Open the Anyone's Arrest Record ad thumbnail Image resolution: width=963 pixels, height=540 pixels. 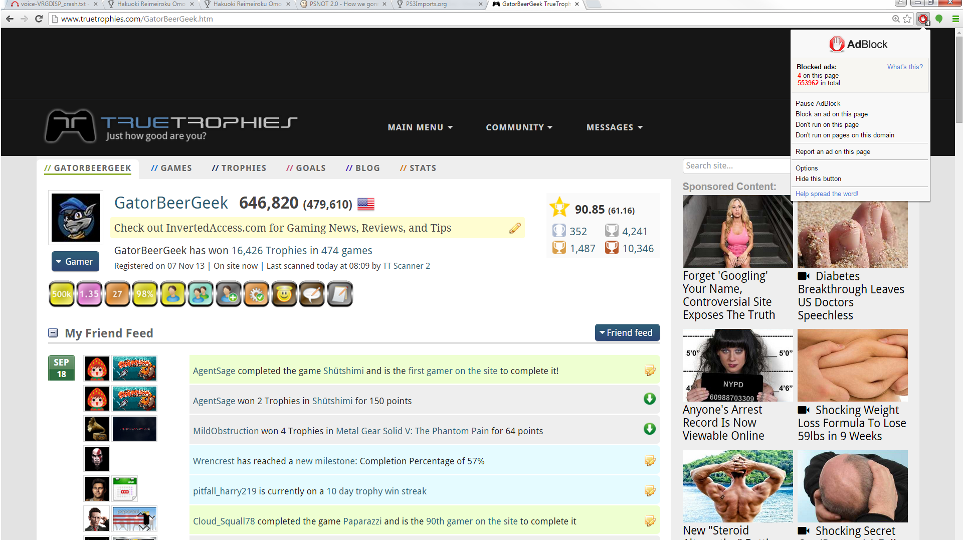737,365
